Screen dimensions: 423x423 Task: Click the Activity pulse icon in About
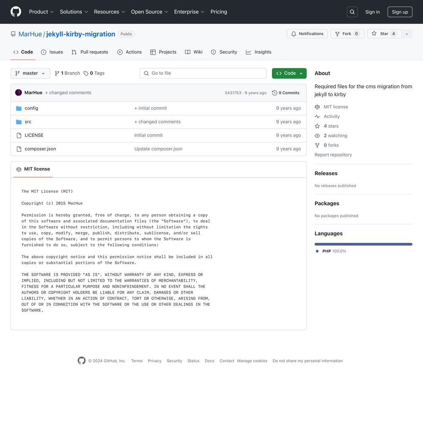(317, 117)
